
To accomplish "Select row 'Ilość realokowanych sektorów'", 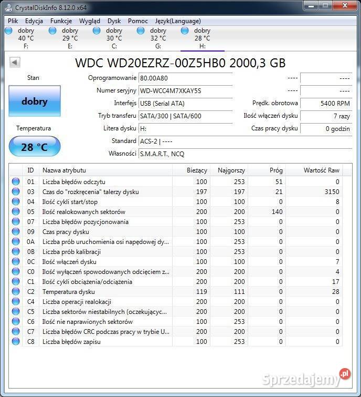I will 176,212.
